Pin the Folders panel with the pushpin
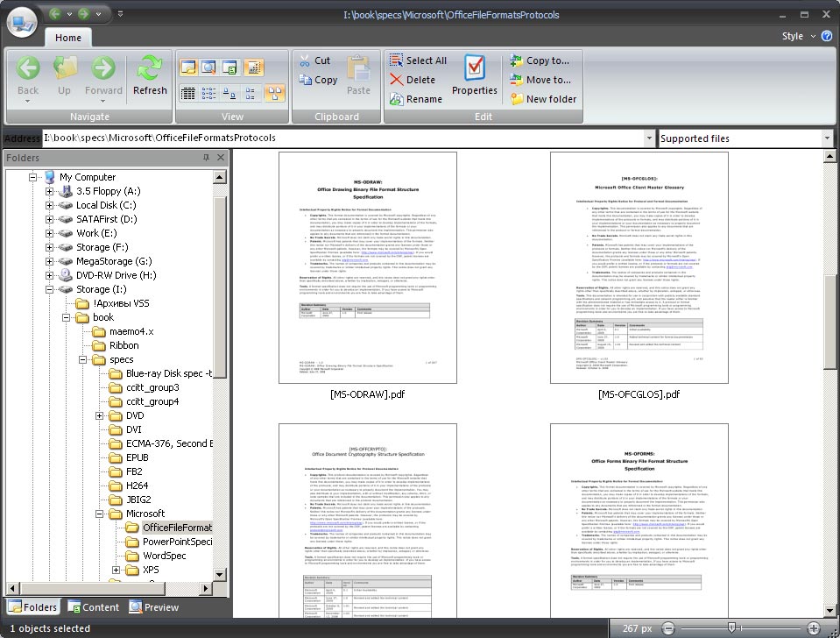This screenshot has width=840, height=638. [x=207, y=158]
